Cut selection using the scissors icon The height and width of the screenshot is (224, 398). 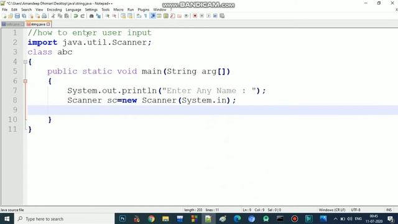point(53,16)
